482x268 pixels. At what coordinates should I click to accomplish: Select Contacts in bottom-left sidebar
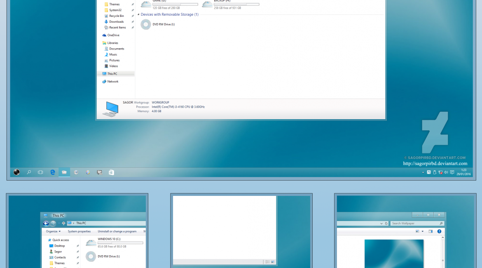pos(58,258)
